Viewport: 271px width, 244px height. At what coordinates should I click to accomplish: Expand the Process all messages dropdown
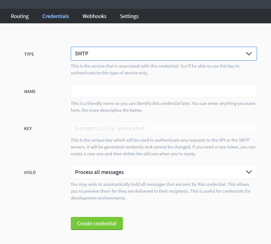164,172
